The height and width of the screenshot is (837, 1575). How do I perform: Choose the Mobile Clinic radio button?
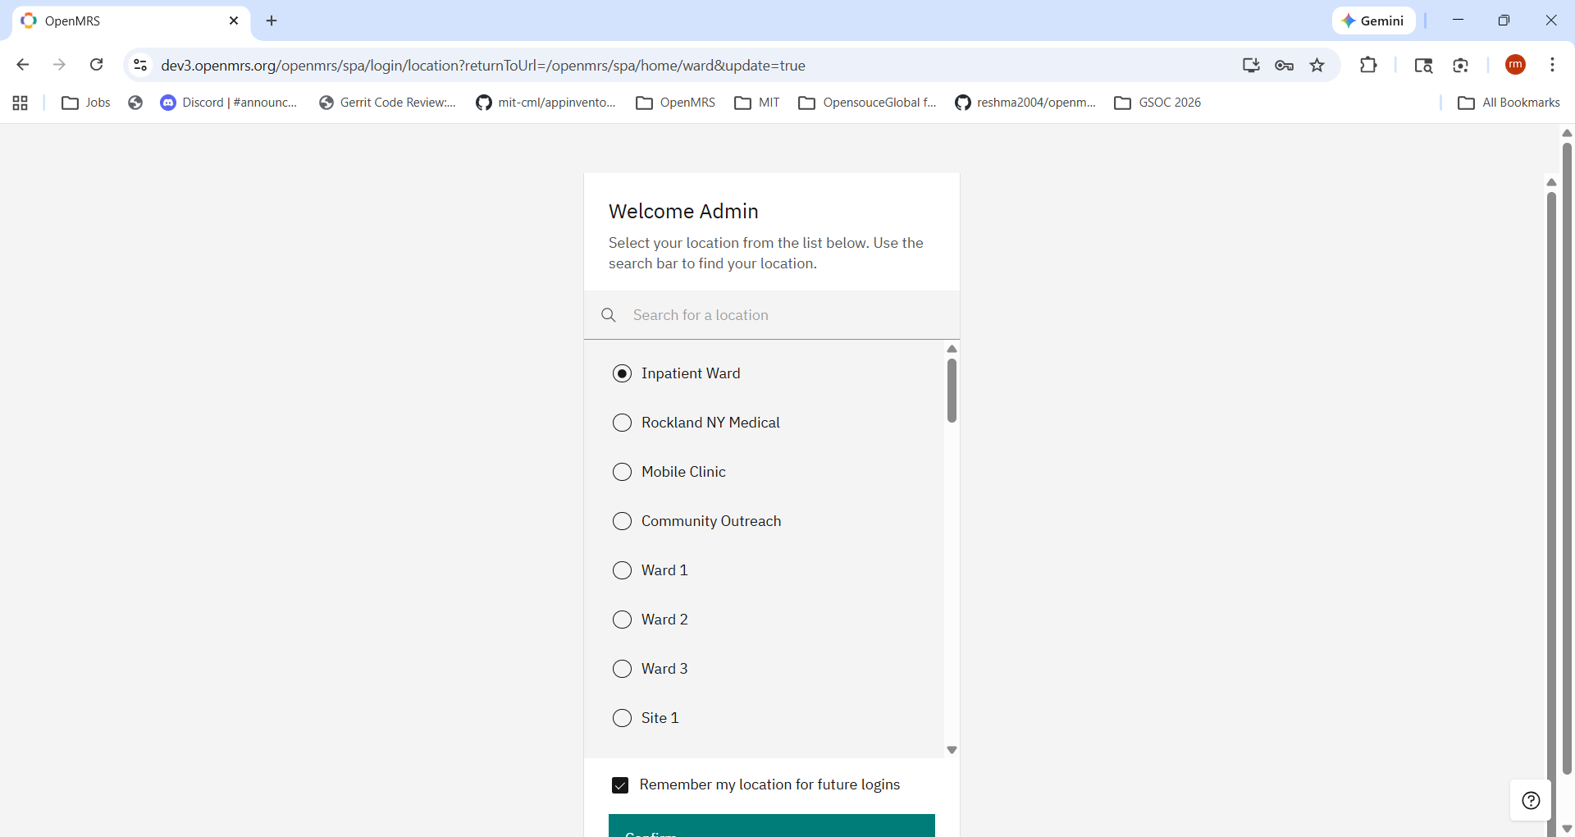click(623, 472)
